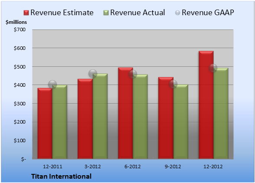Click the '$-' zero axis value
Screen dimensions: 255x183
tap(23, 159)
